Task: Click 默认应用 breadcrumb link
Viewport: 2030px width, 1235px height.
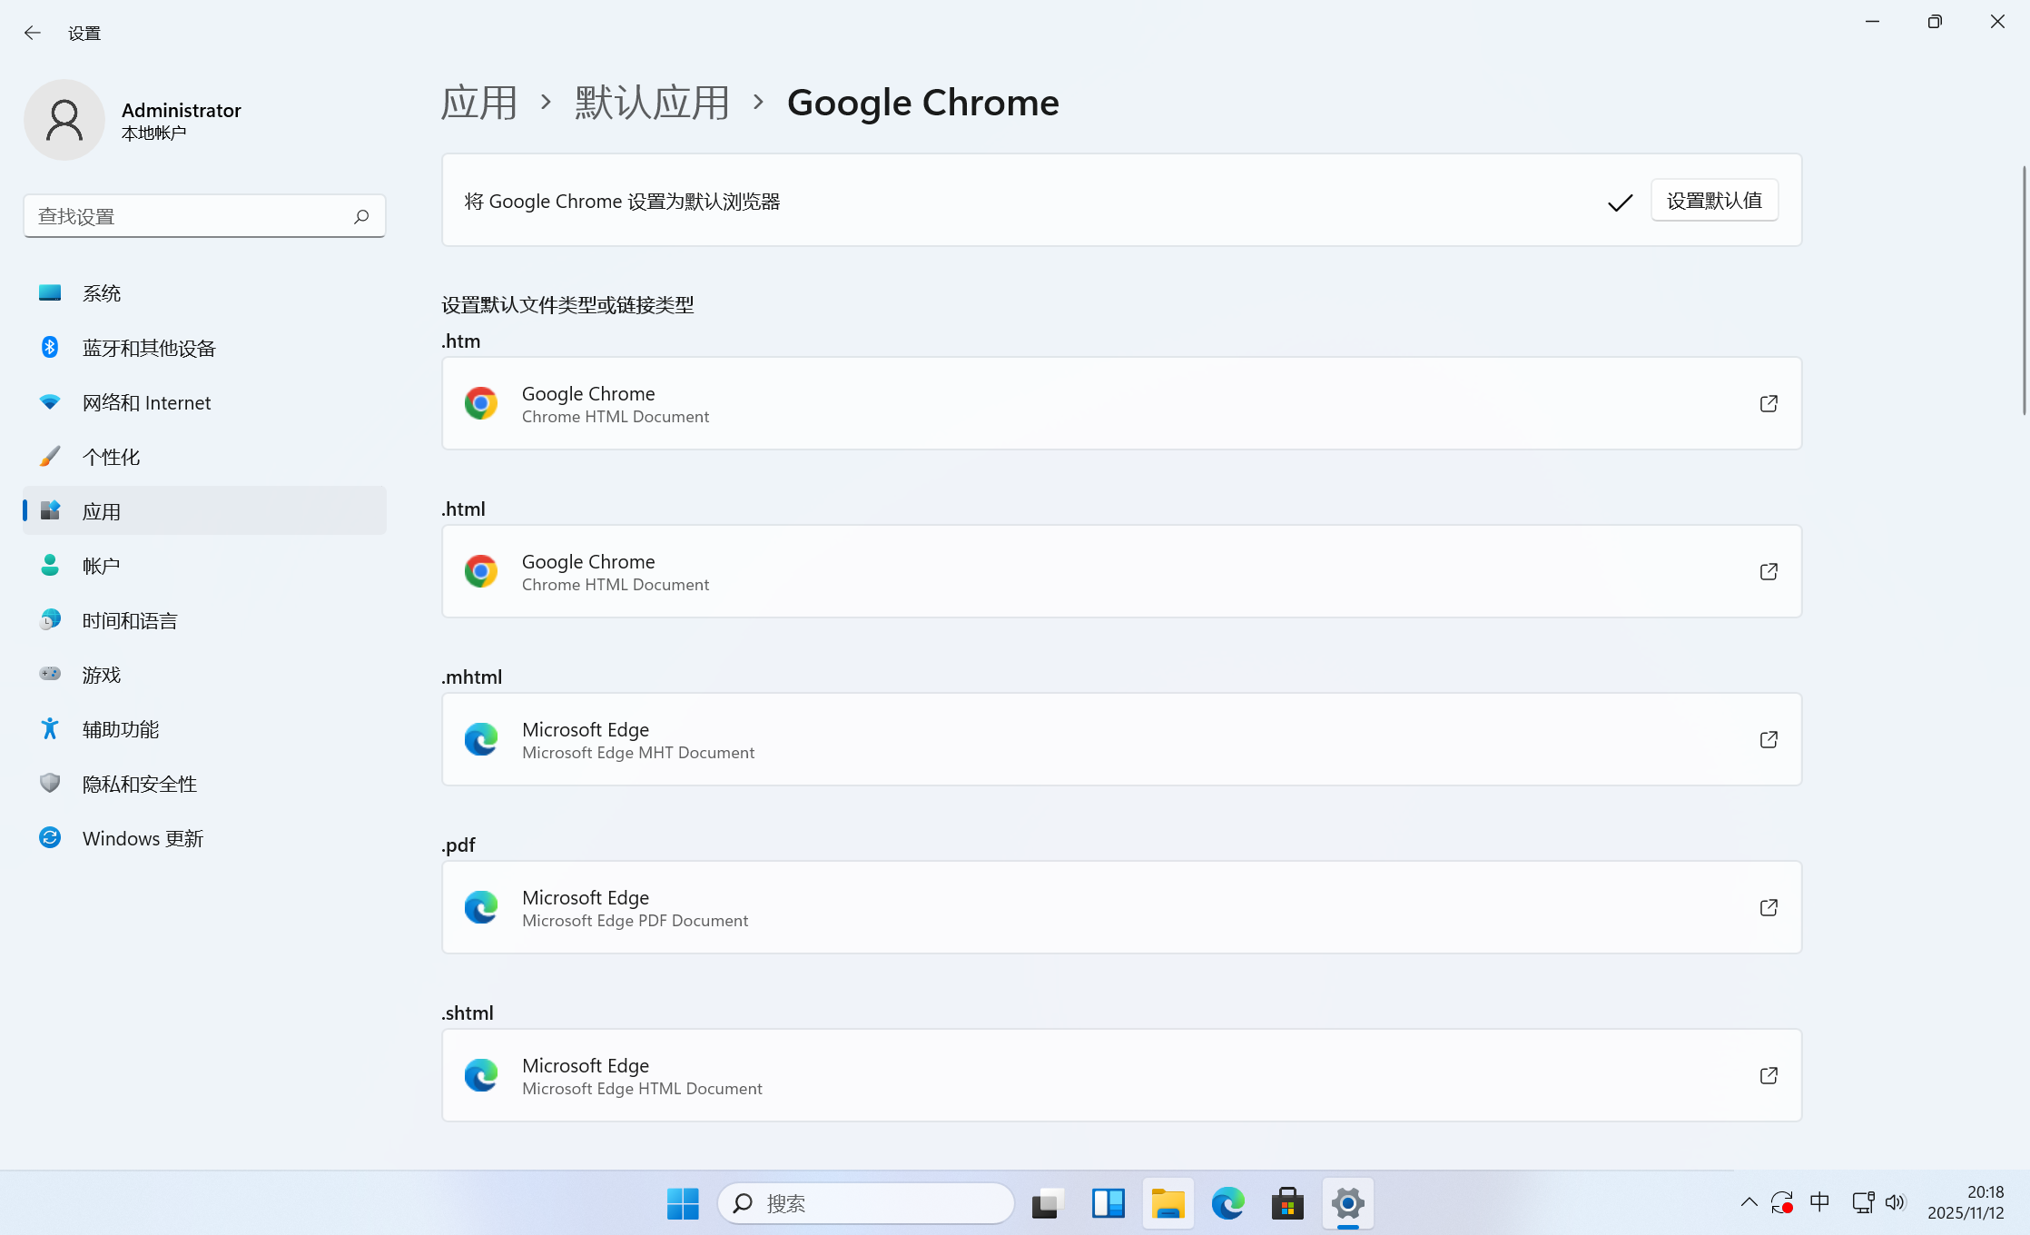Action: point(652,102)
